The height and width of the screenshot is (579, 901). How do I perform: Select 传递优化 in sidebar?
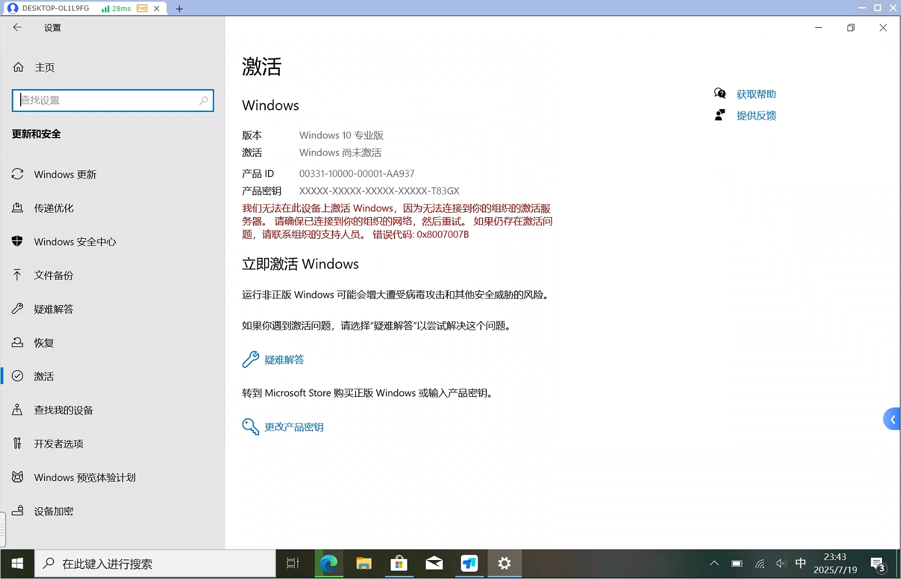53,208
